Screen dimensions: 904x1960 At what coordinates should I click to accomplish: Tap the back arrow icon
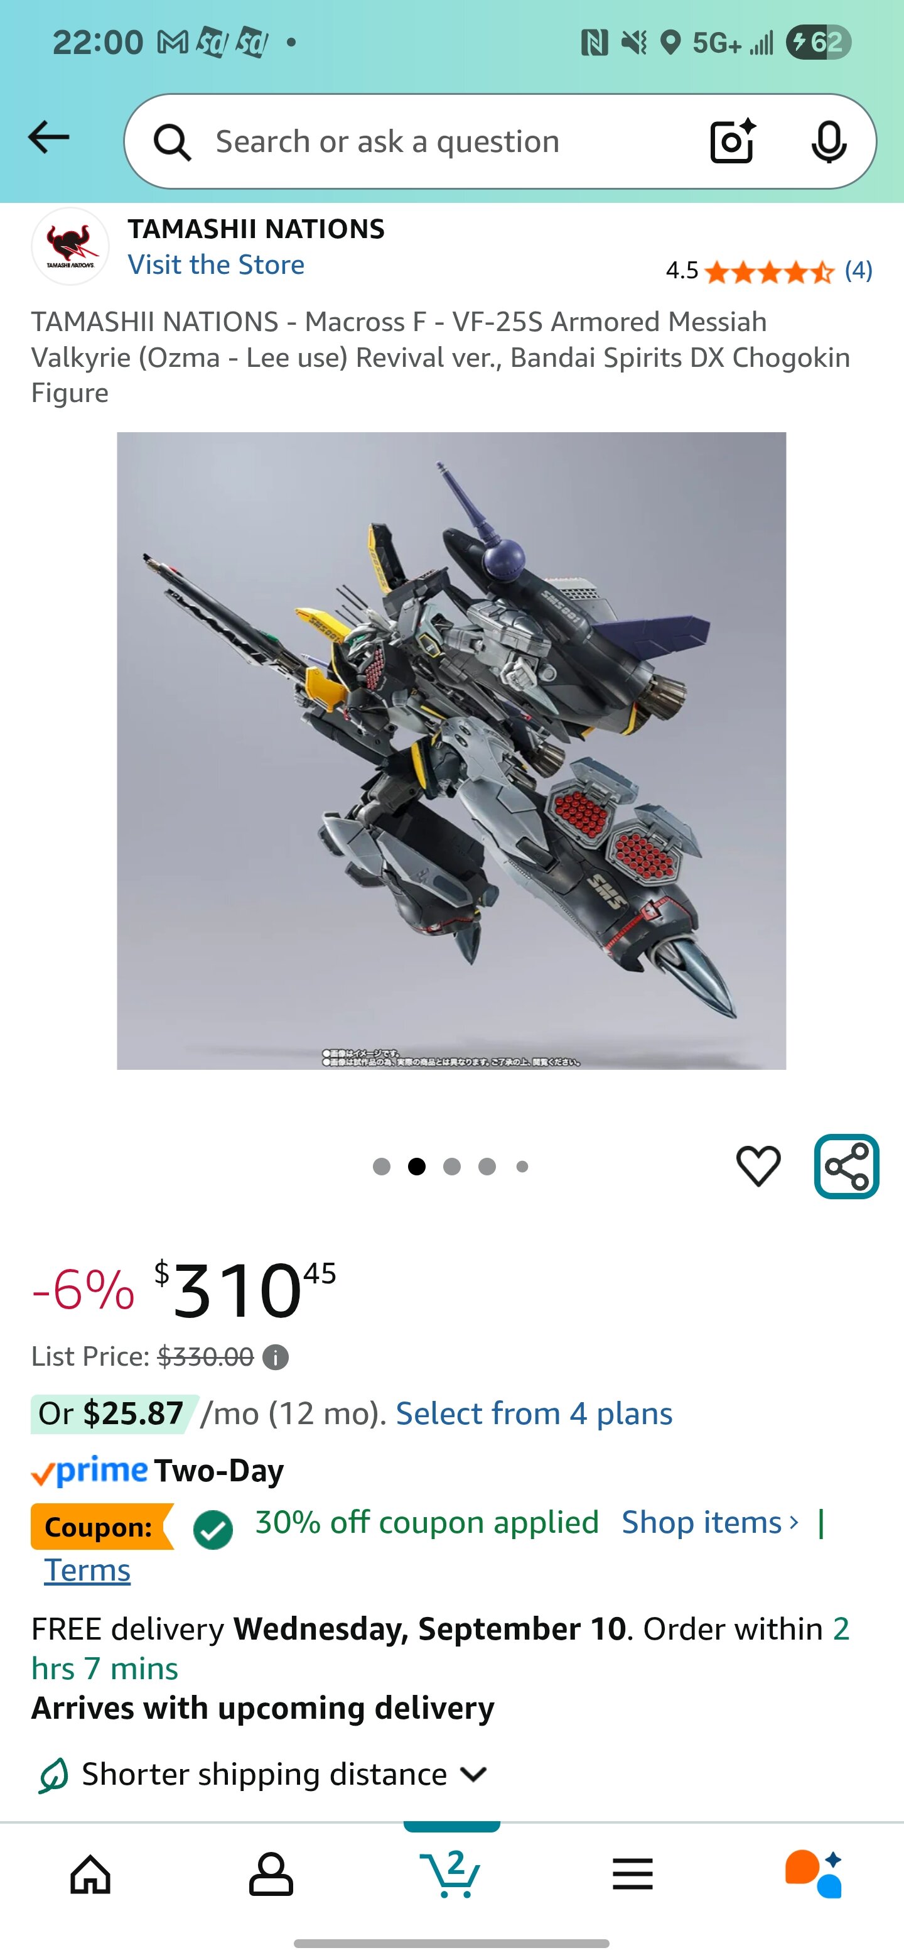click(49, 138)
